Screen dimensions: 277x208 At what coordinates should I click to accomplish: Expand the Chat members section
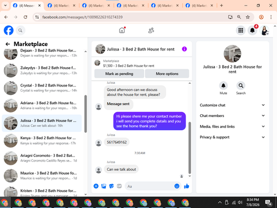[x=232, y=116]
